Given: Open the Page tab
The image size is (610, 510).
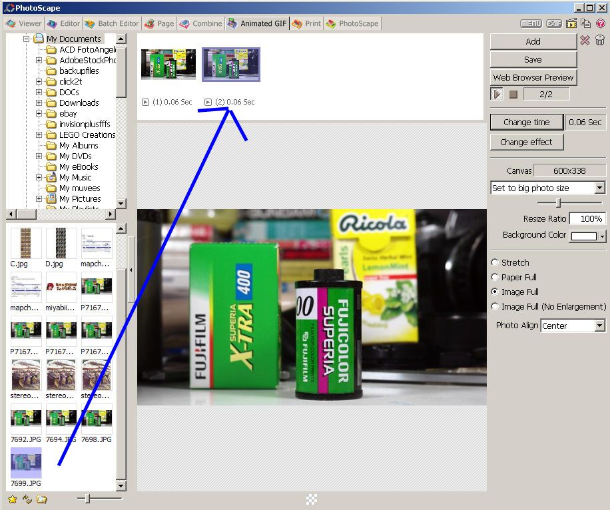Looking at the screenshot, I should point(160,23).
